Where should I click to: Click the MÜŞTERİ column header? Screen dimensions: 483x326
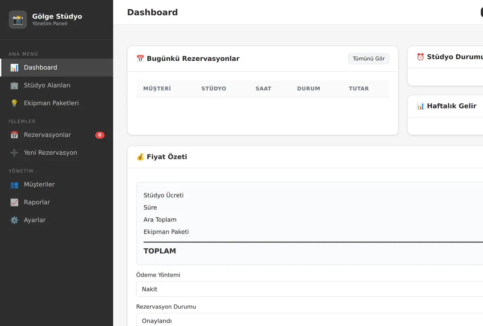[157, 88]
